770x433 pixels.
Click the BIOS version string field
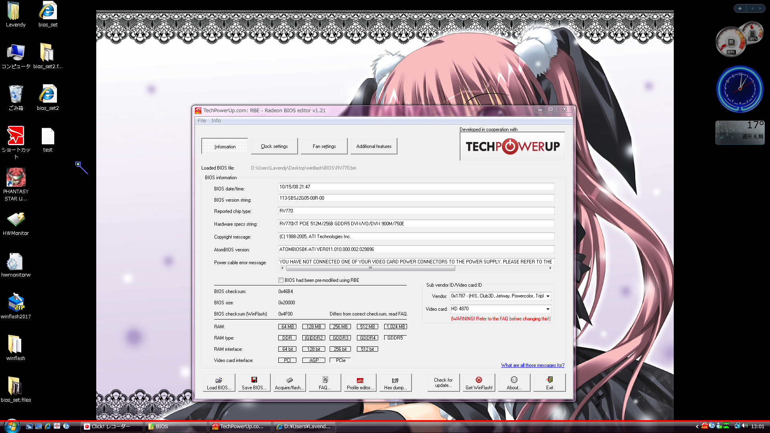click(x=416, y=198)
